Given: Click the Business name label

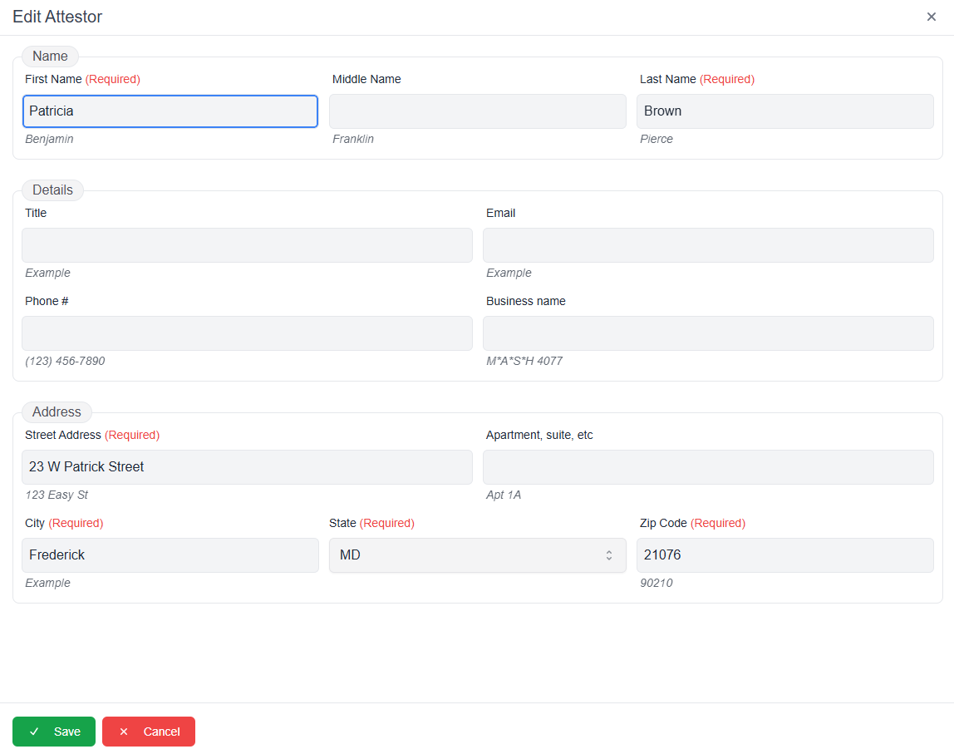Looking at the screenshot, I should click(526, 301).
